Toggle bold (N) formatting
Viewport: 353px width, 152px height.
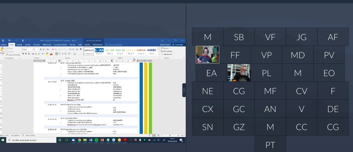pos(23,54)
